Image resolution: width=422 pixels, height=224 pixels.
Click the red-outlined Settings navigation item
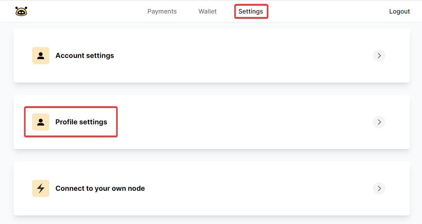point(251,11)
